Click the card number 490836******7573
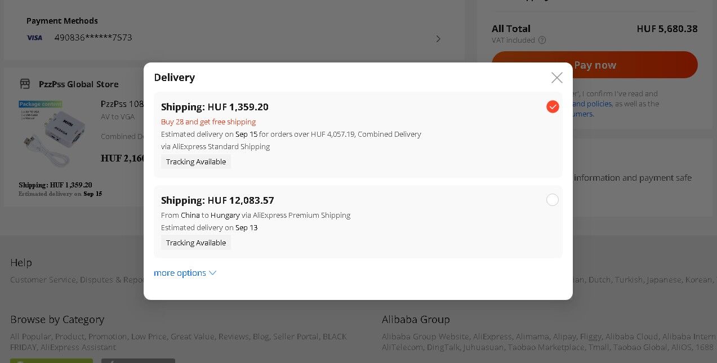The width and height of the screenshot is (717, 363). click(93, 38)
